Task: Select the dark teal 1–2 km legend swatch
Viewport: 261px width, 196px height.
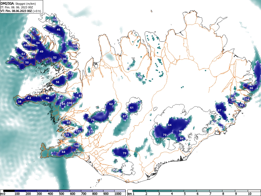Action: (x=139, y=191)
